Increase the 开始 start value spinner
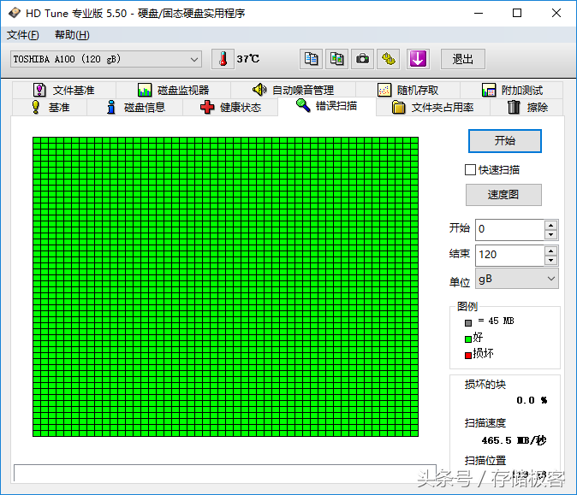The height and width of the screenshot is (495, 577). pos(550,225)
